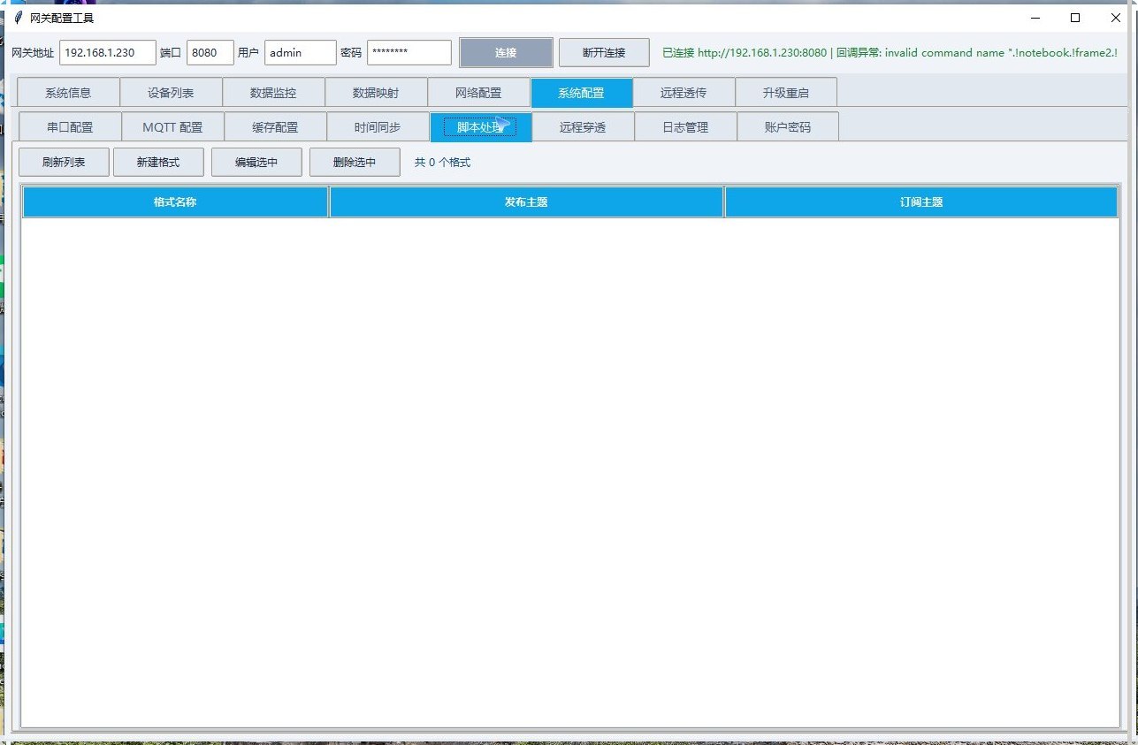
Task: Open the 账户密码 sub-tab
Action: pyautogui.click(x=788, y=126)
